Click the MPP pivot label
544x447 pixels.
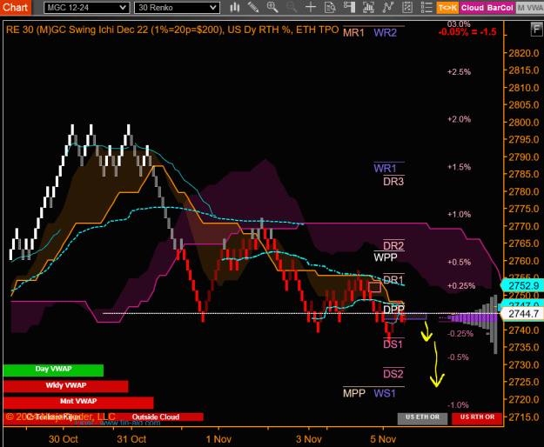tap(354, 393)
